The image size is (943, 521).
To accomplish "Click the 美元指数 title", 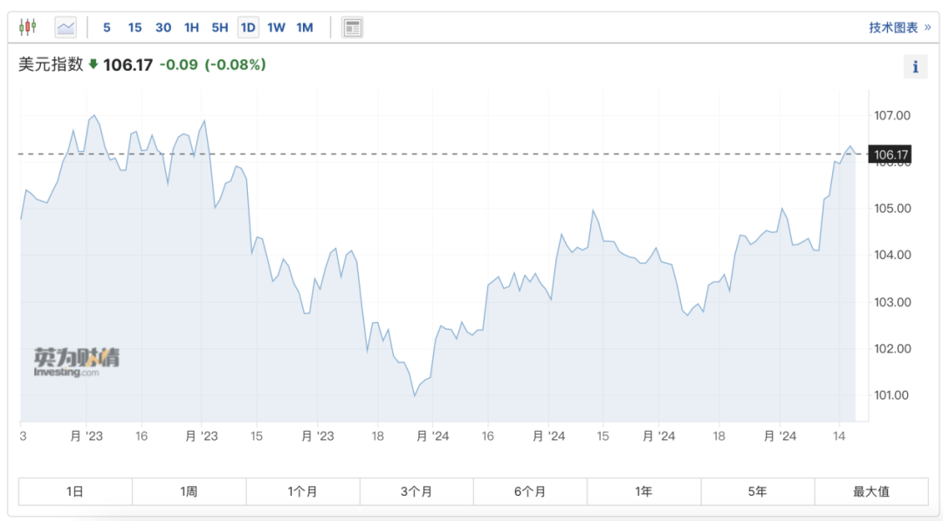I will (x=51, y=65).
